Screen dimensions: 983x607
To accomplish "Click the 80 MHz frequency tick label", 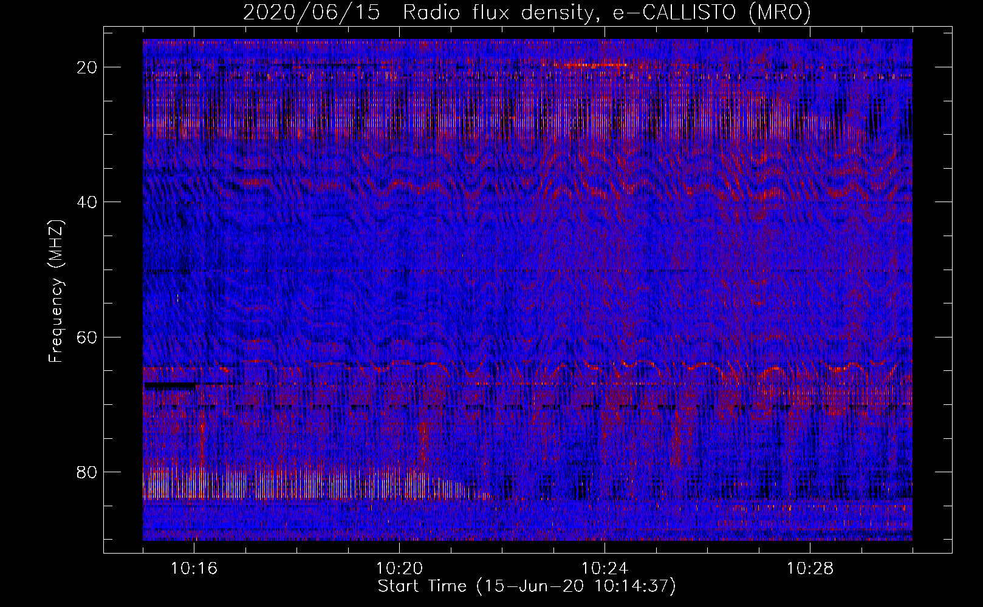I will coord(87,472).
